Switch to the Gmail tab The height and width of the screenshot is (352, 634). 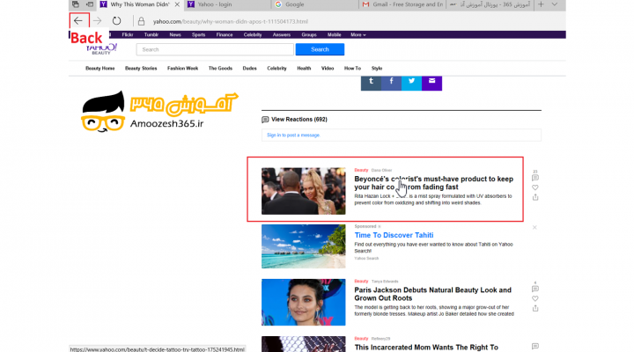(402, 4)
